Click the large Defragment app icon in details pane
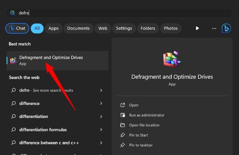 pos(172,59)
